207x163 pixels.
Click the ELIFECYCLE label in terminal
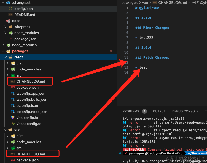(x=134, y=150)
